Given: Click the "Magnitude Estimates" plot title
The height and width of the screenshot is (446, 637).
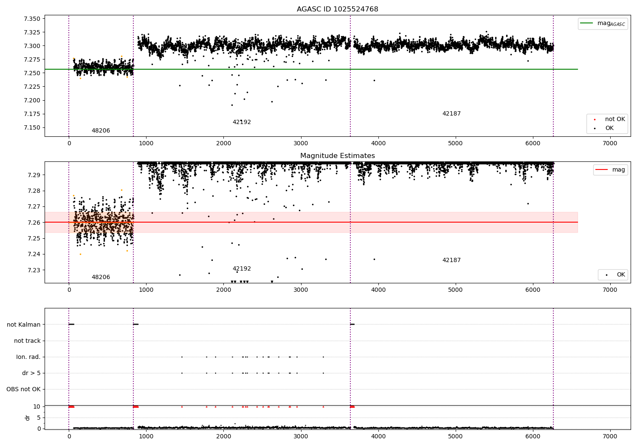Looking at the screenshot, I should [x=338, y=156].
